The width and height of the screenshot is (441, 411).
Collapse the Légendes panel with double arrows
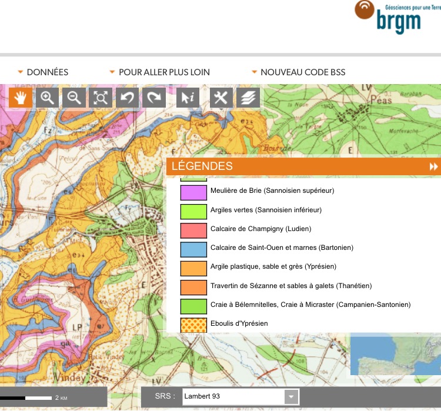click(434, 166)
